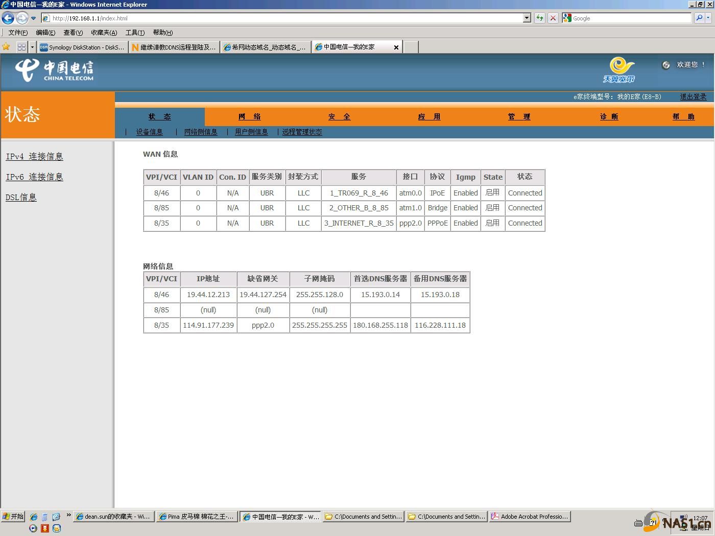The image size is (715, 536).
Task: Open a new blank browser tab
Action: click(x=411, y=47)
